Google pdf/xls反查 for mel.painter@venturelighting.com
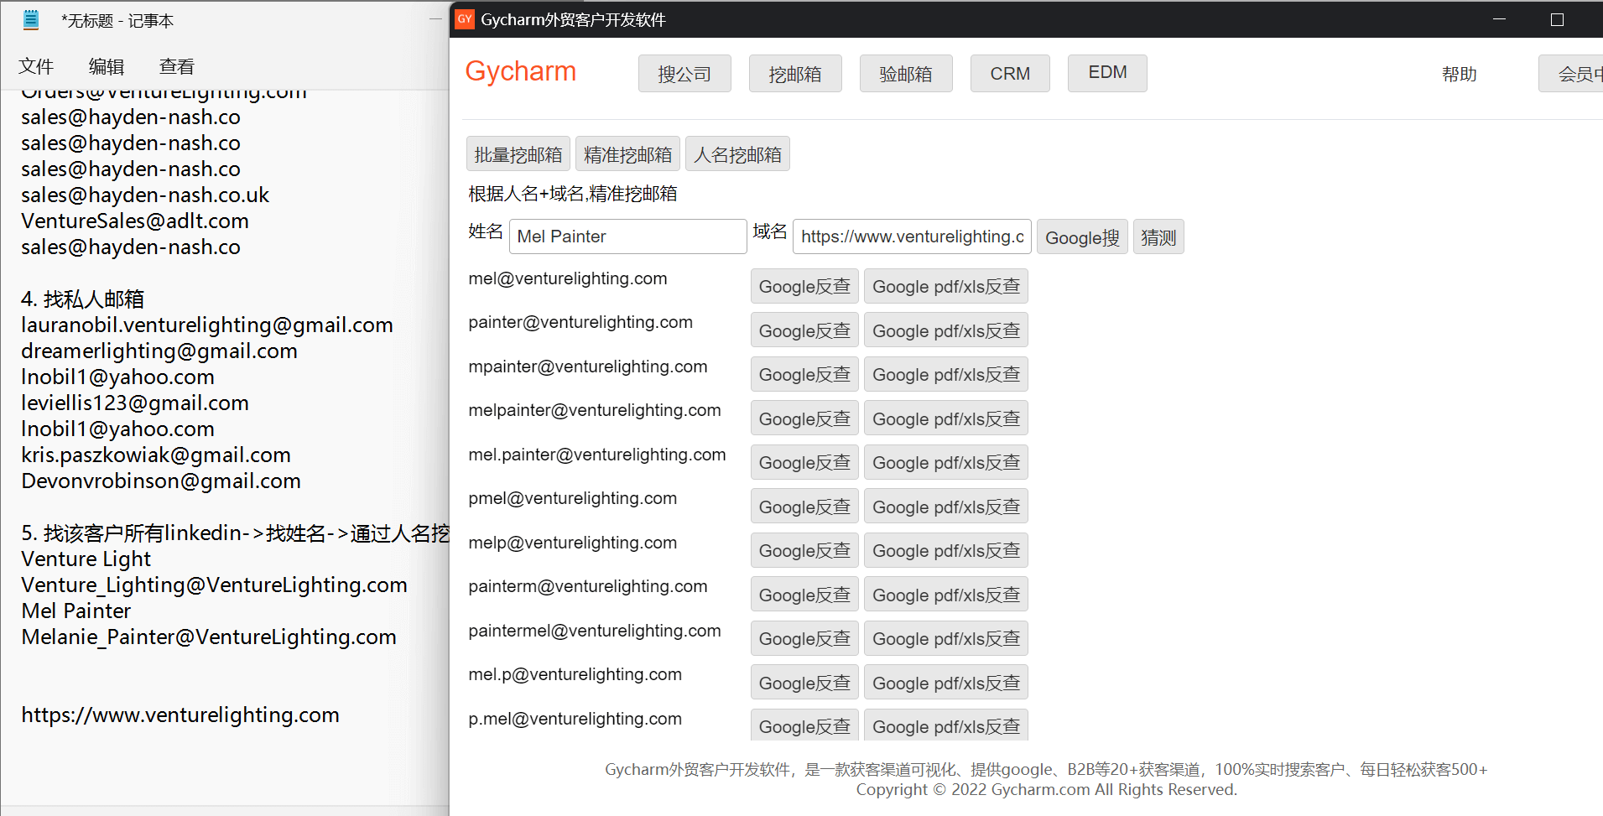 pos(946,463)
